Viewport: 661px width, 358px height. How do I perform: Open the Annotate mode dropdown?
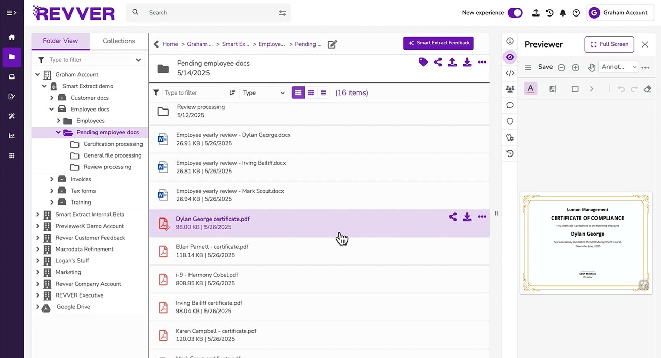[x=619, y=67]
